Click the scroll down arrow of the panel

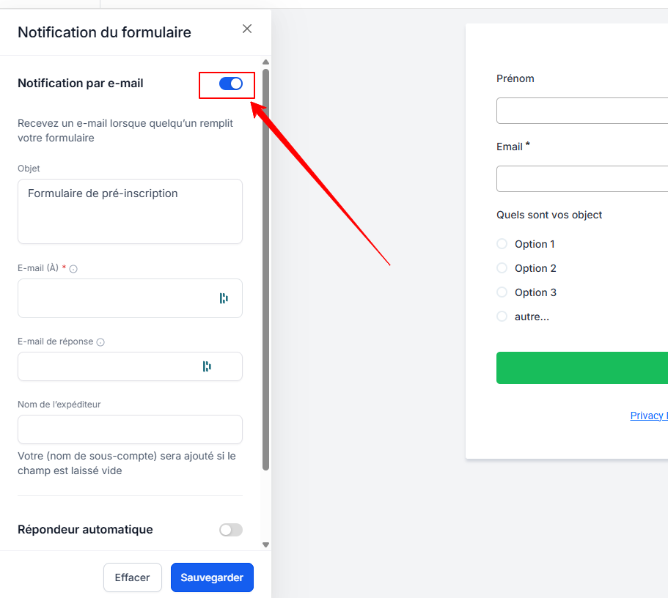tap(265, 545)
